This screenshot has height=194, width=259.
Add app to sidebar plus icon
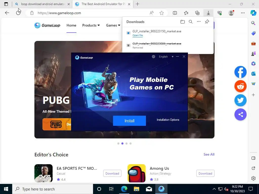click(x=253, y=95)
